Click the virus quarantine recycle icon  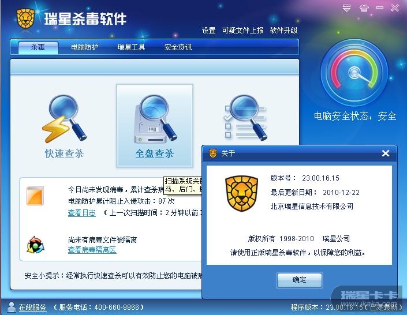35,245
